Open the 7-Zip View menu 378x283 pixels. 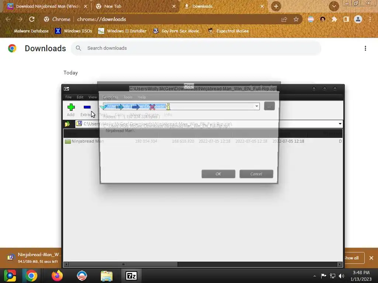point(93,97)
